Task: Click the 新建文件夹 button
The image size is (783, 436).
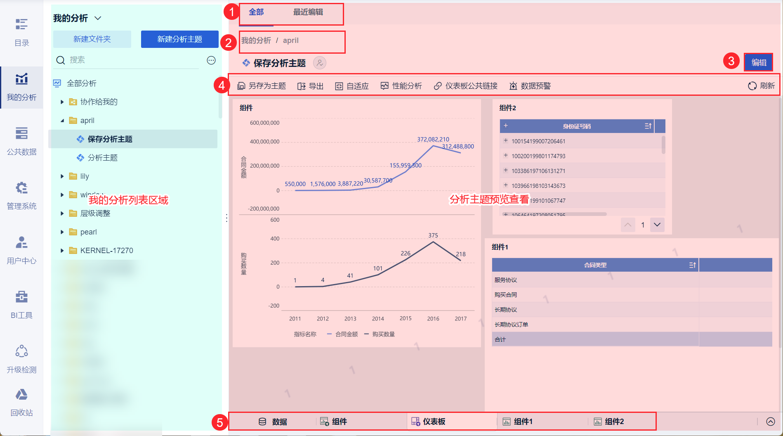Action: tap(92, 39)
